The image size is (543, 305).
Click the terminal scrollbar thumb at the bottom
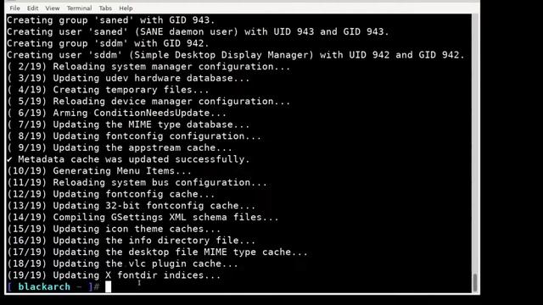(x=475, y=282)
